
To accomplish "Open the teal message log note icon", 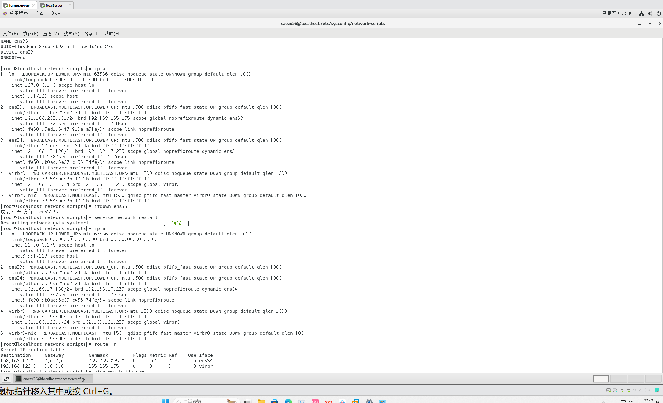I will [657, 390].
